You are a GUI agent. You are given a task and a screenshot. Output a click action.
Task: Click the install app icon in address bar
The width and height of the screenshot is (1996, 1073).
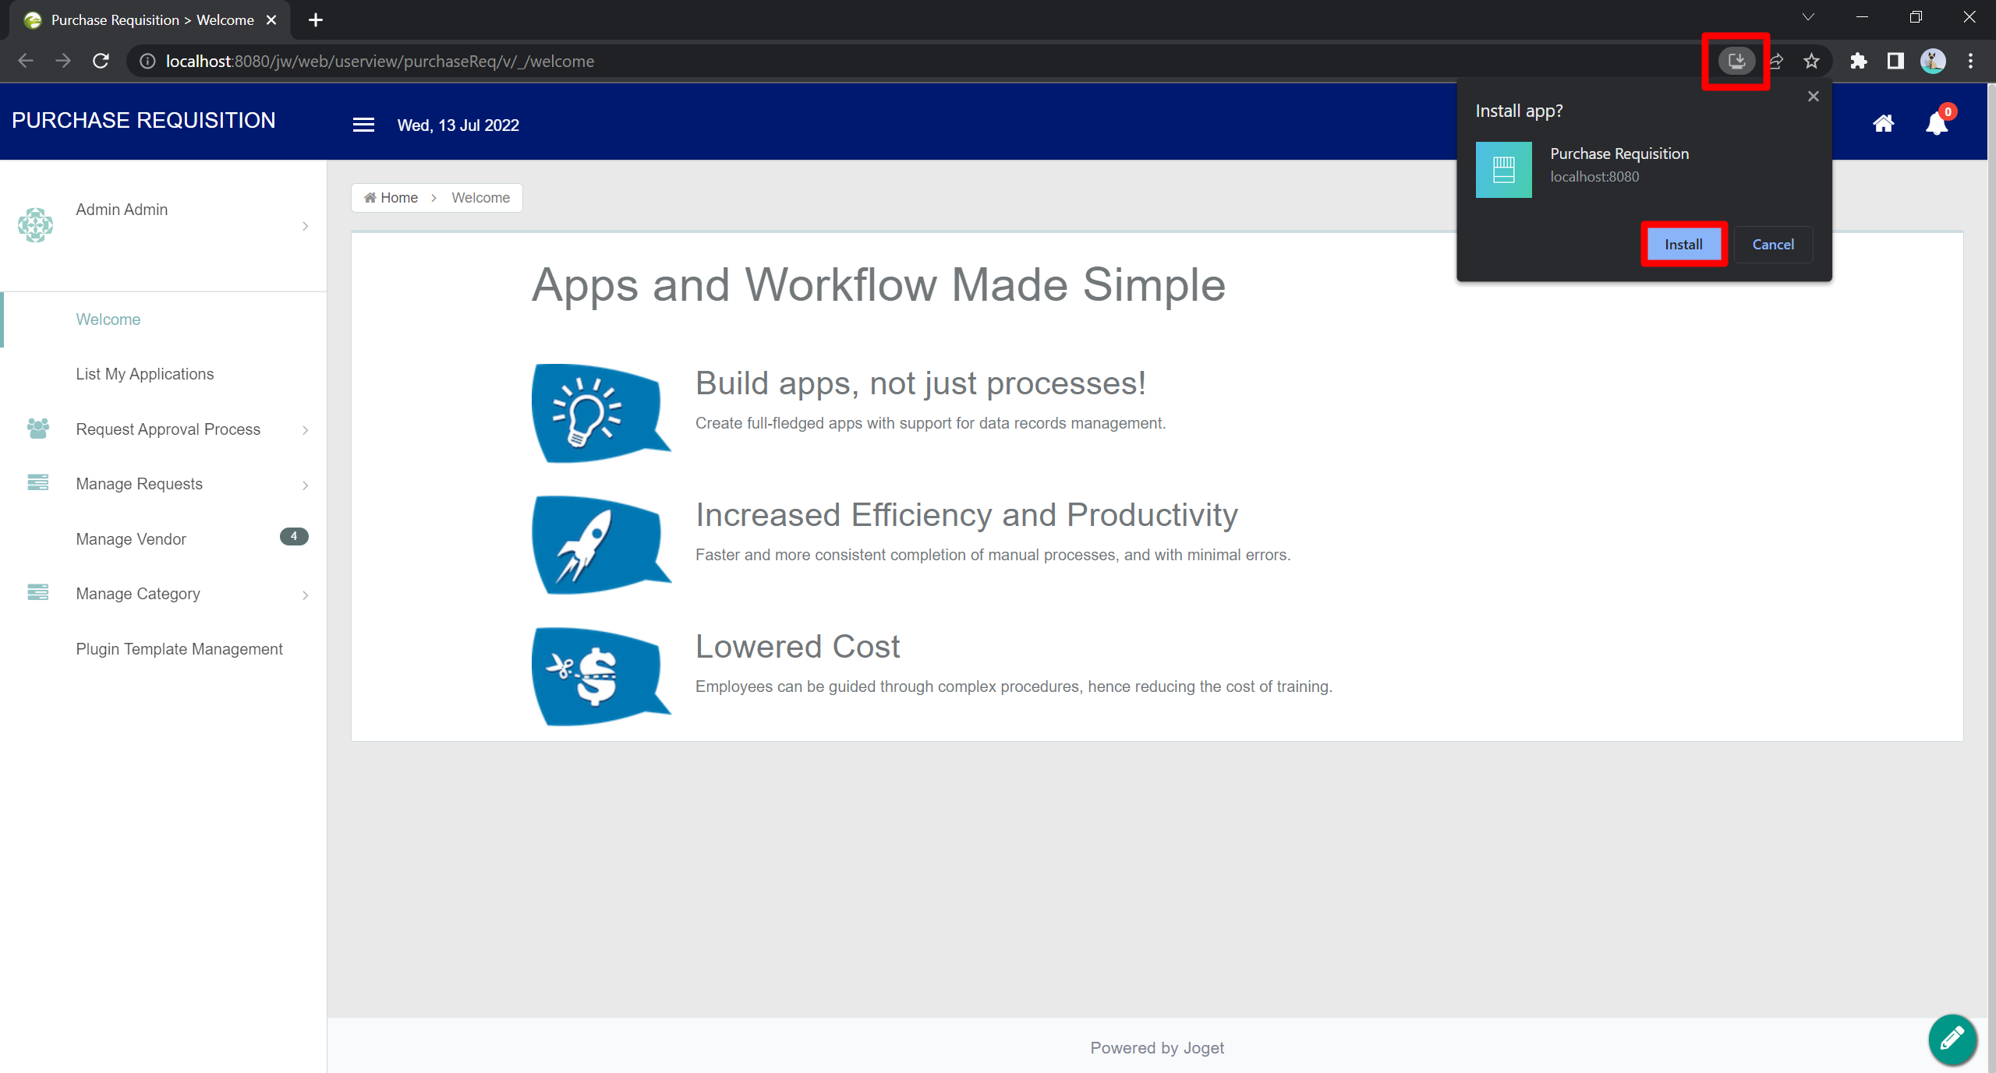tap(1736, 61)
